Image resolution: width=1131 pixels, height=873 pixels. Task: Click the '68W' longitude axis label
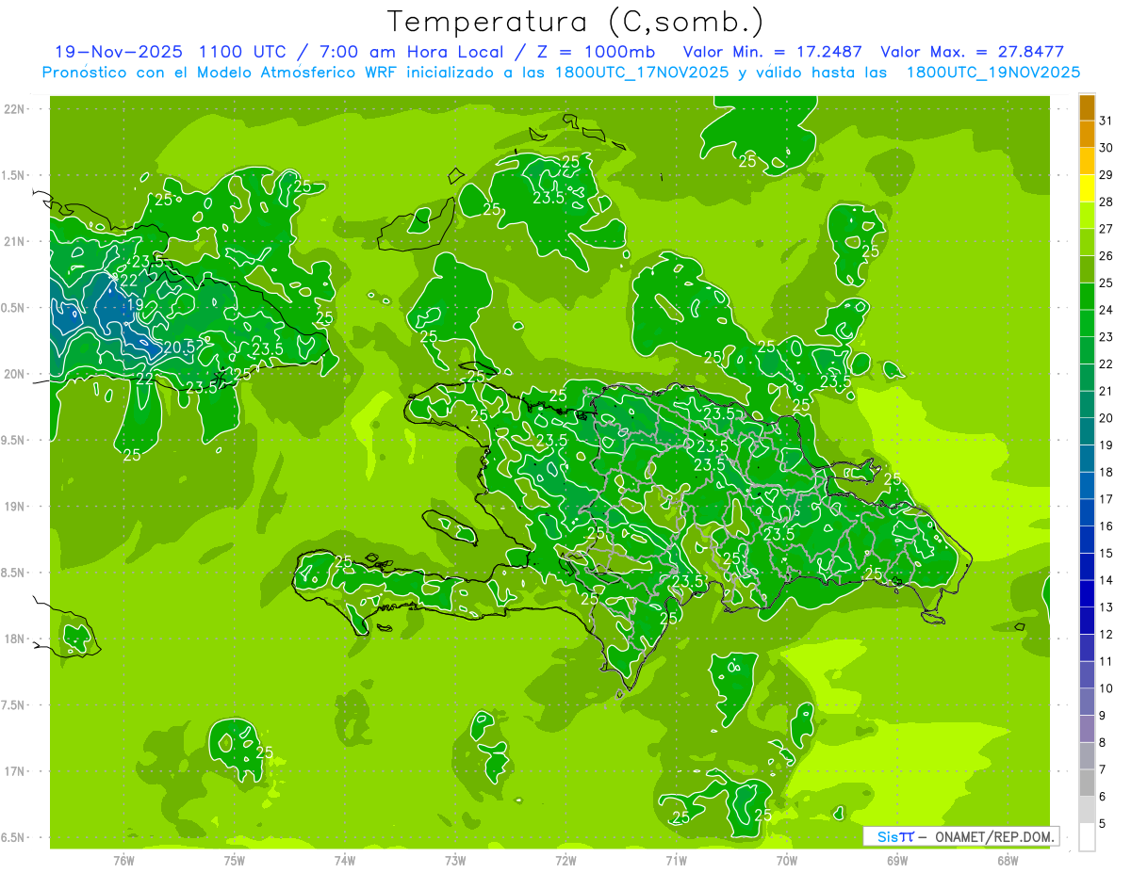coord(1008,861)
